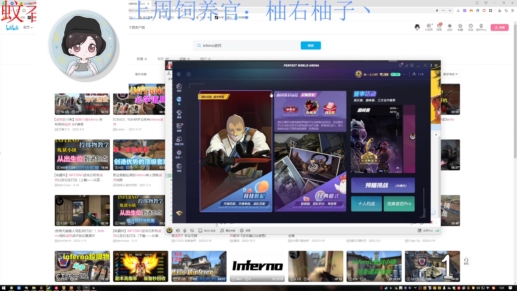The width and height of the screenshot is (517, 291).
Task: Switch to 用户 tab on bilibili
Action: point(205,59)
